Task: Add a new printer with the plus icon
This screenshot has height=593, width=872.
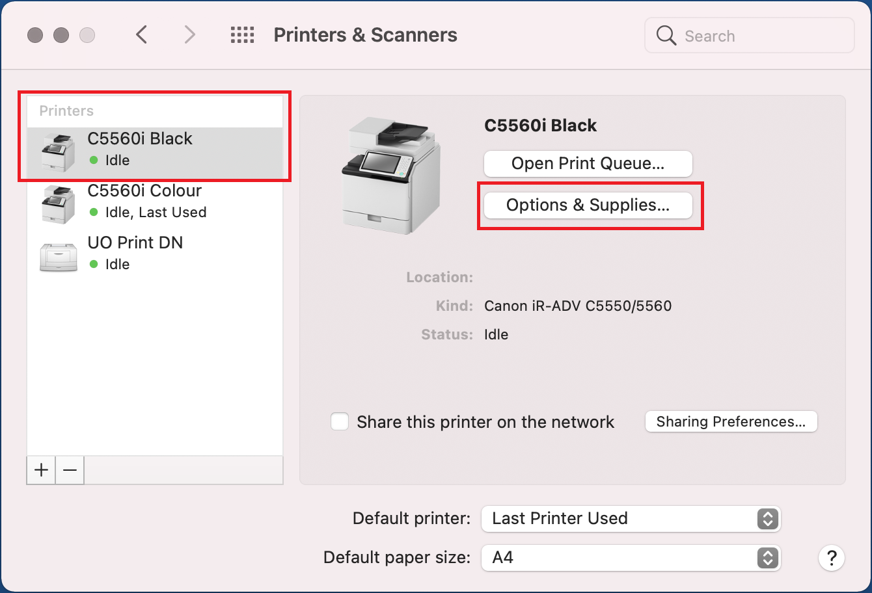Action: coord(40,469)
